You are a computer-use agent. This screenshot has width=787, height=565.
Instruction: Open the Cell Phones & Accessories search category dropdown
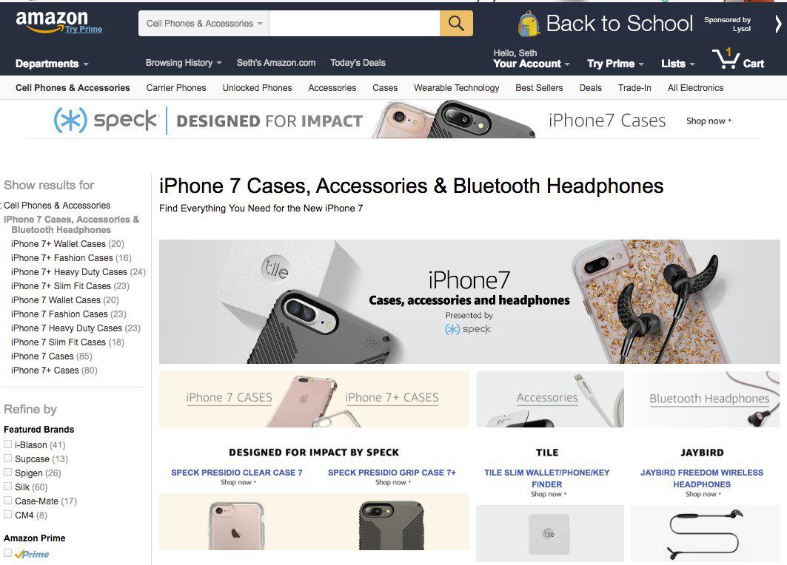click(204, 24)
